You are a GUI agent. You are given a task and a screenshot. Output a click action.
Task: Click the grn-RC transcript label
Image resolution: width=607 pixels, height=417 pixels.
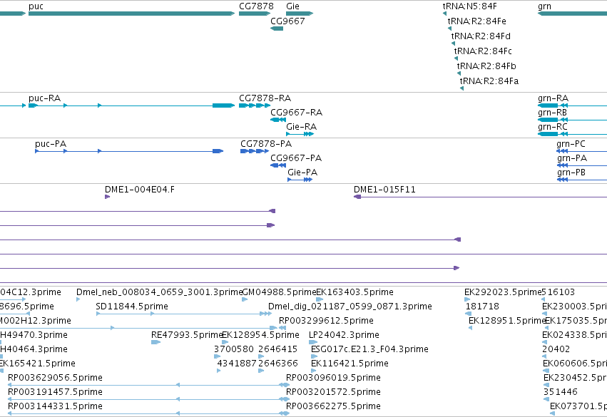tap(552, 127)
